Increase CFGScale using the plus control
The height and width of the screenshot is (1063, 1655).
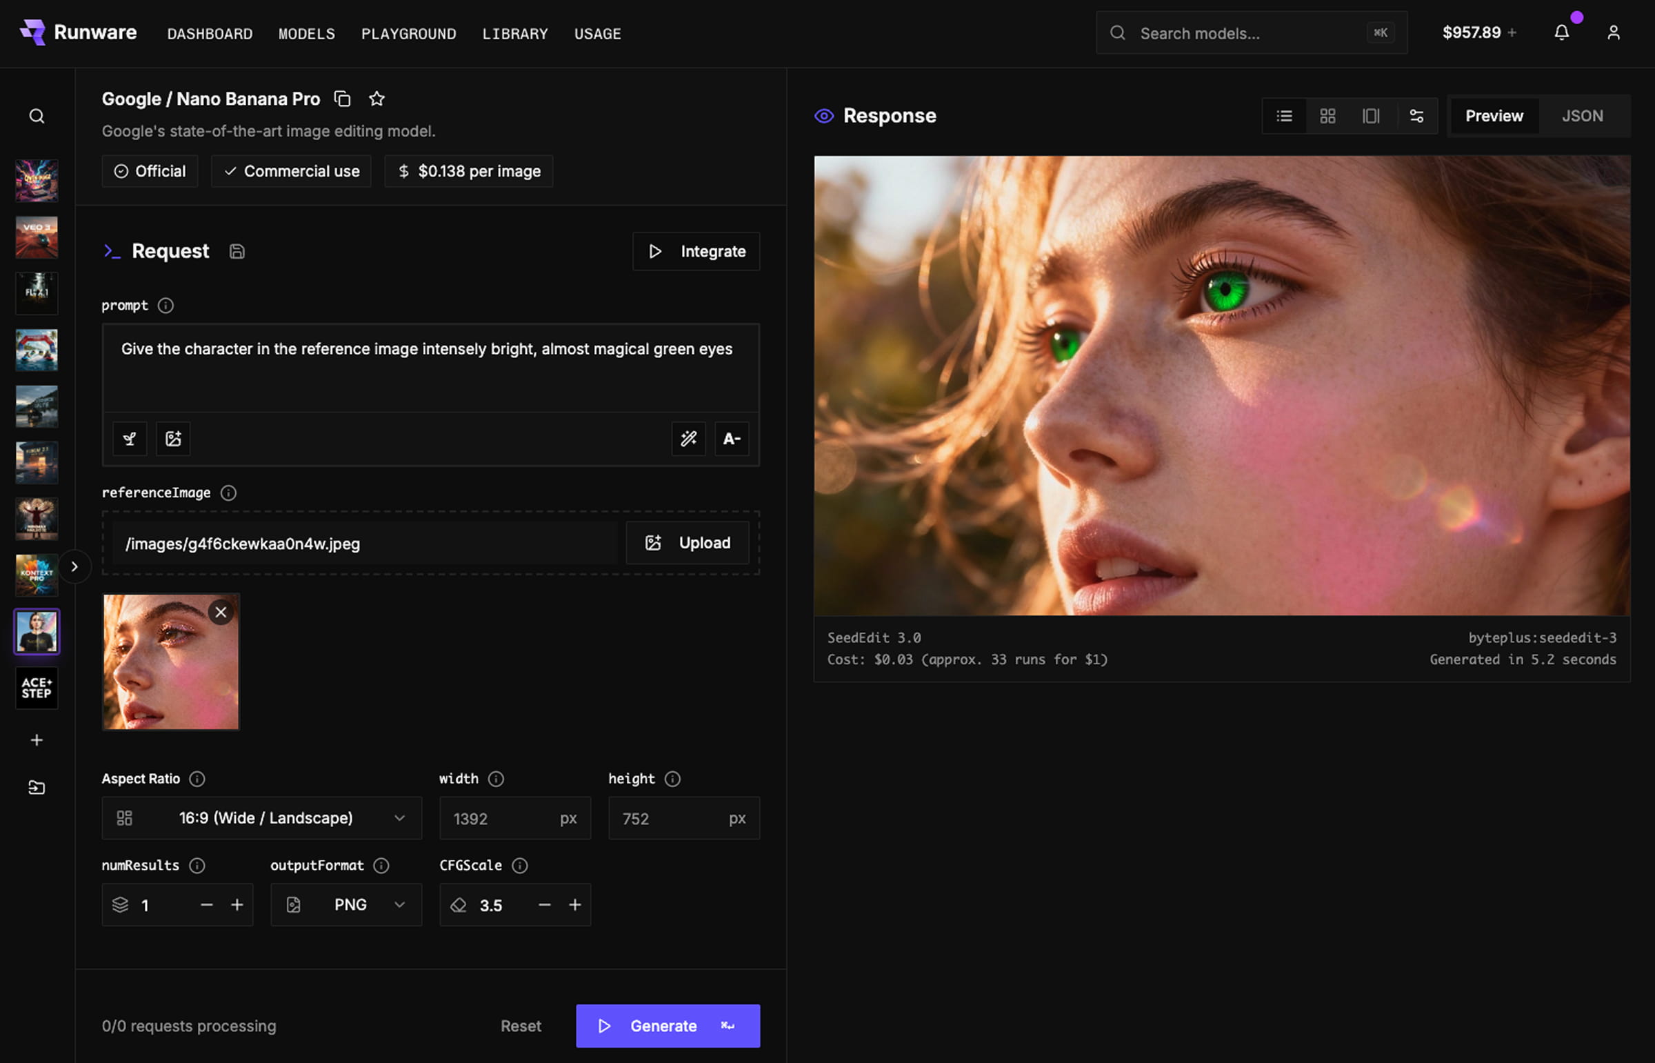coord(575,904)
